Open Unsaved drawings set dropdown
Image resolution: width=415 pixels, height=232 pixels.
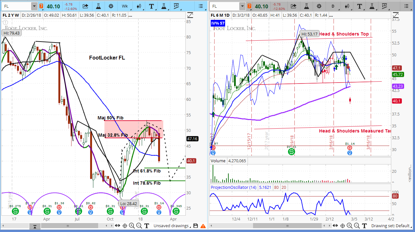(172, 226)
